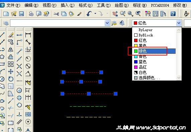The width and height of the screenshot is (191, 132).
Task: Click the Print (plot) icon
Action: coord(31,14)
